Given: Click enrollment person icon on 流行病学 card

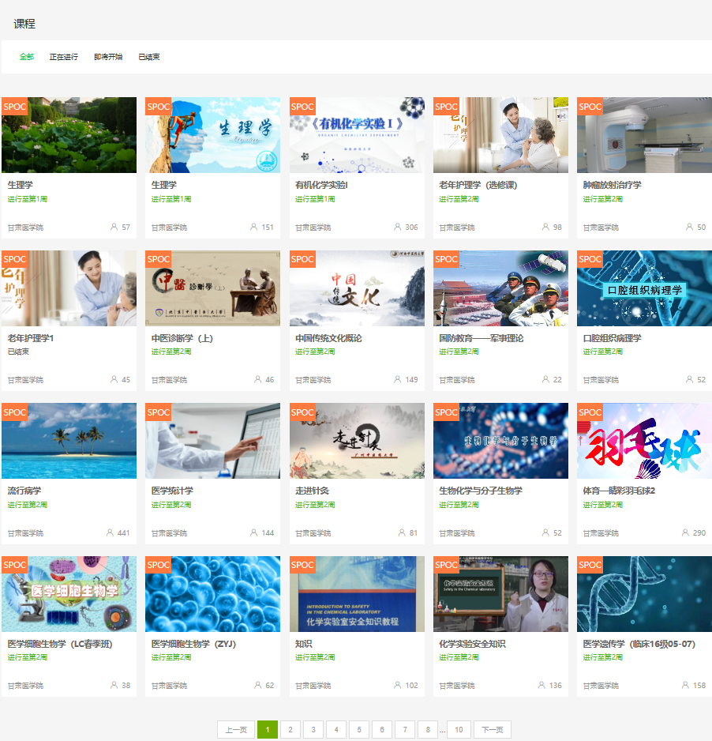Looking at the screenshot, I should click(110, 532).
